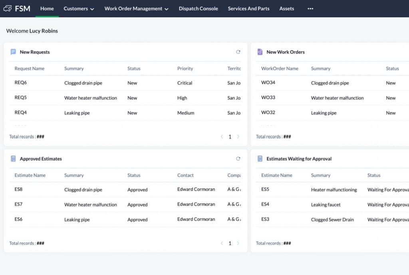Open work order WO34
This screenshot has width=409, height=275.
268,82
